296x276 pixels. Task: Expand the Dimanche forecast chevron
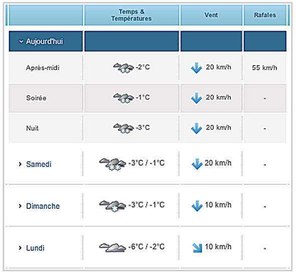coord(20,206)
